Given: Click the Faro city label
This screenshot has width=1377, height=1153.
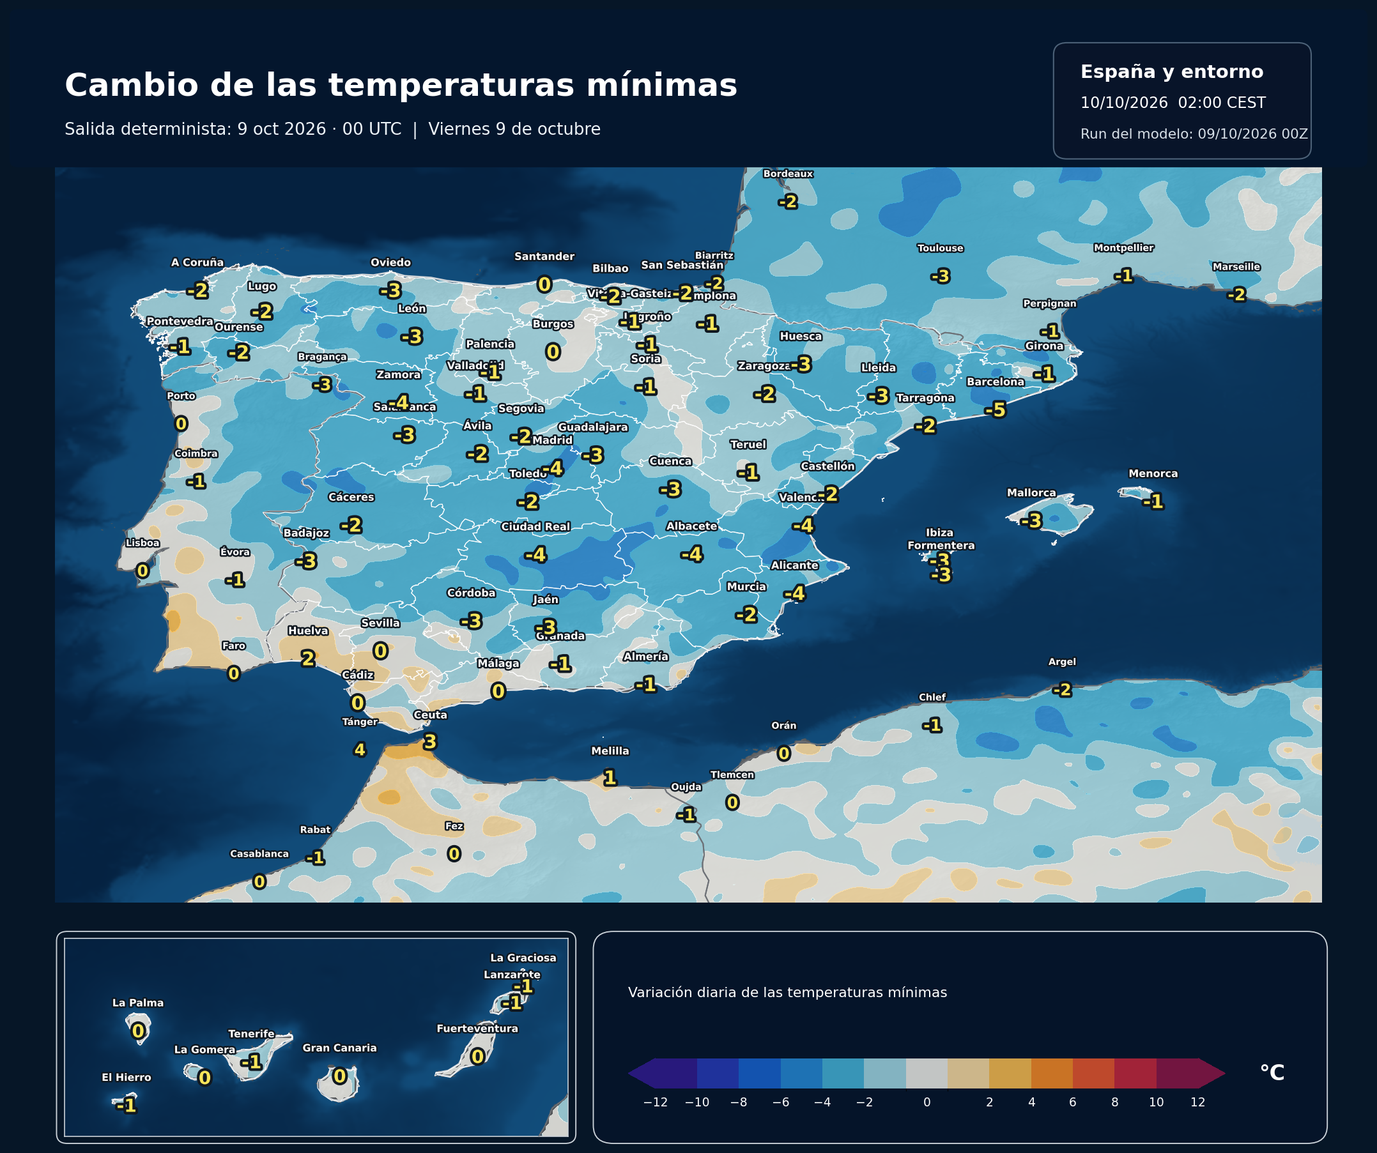Looking at the screenshot, I should [233, 646].
